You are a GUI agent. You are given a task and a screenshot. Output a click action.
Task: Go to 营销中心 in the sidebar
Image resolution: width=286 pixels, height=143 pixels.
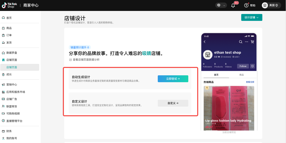(x=11, y=85)
